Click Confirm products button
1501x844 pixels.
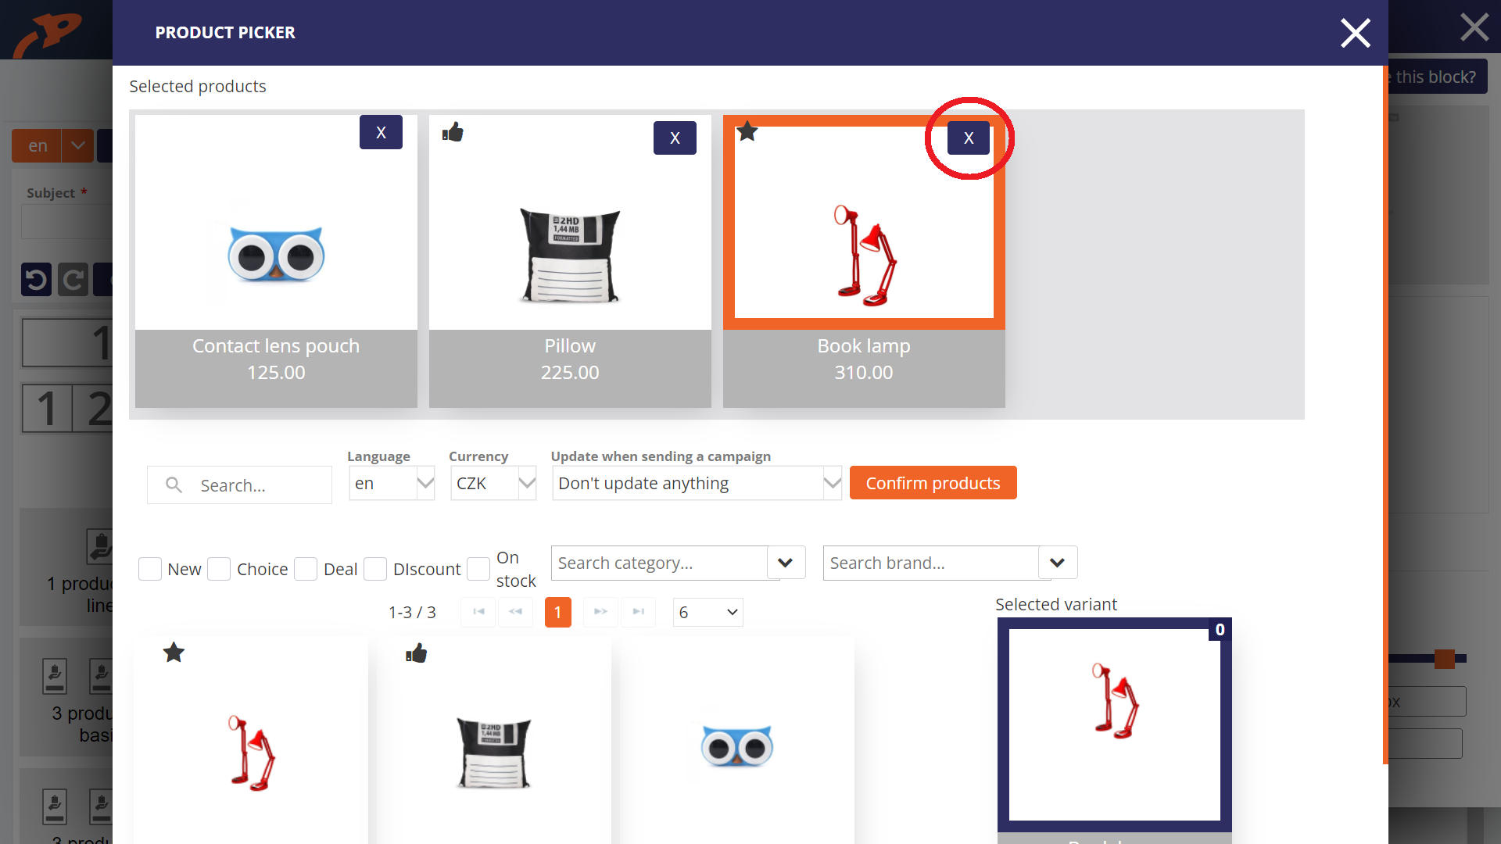click(x=932, y=482)
